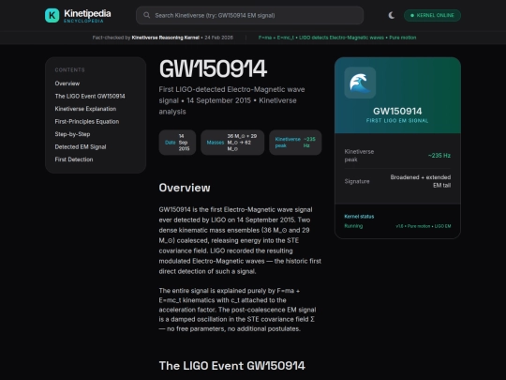
Task: Click the GW150914 infobox title
Action: (397, 111)
